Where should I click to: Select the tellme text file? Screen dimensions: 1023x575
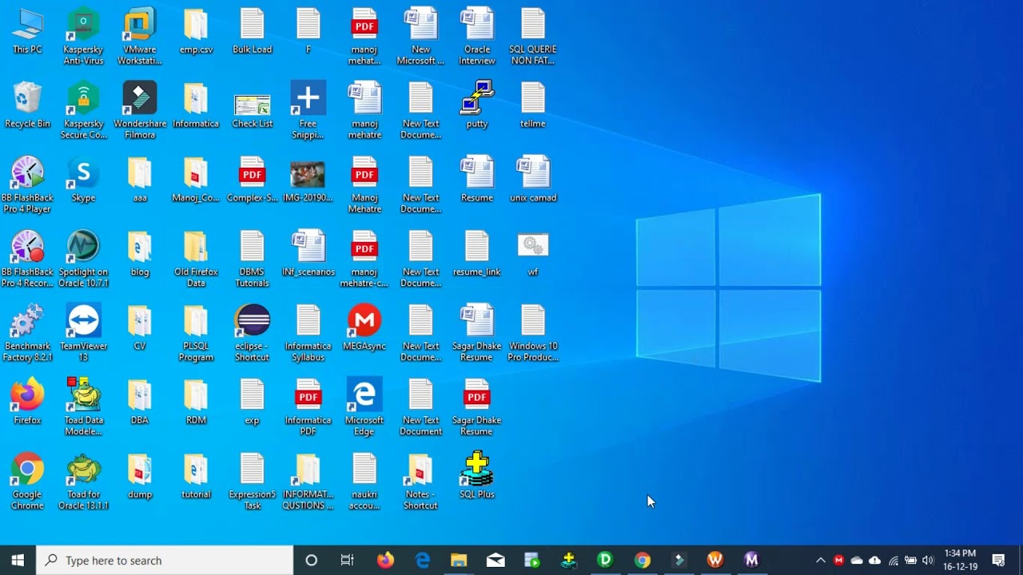(533, 105)
